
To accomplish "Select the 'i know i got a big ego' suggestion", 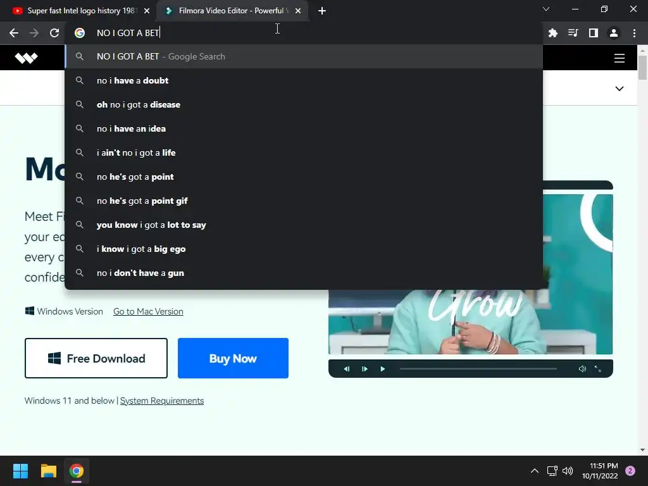I will [304, 249].
